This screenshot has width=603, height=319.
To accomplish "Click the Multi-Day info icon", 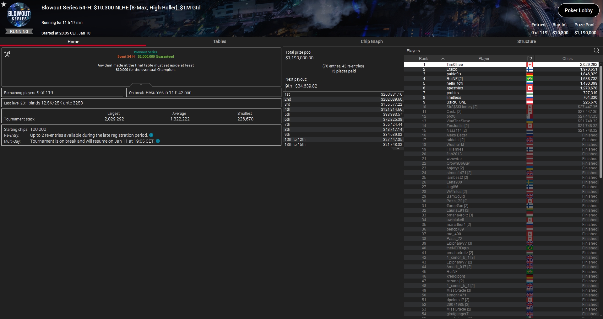I will (158, 141).
